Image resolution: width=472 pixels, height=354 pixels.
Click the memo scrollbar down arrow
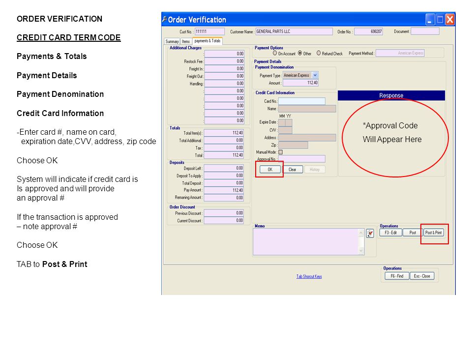[x=361, y=251]
